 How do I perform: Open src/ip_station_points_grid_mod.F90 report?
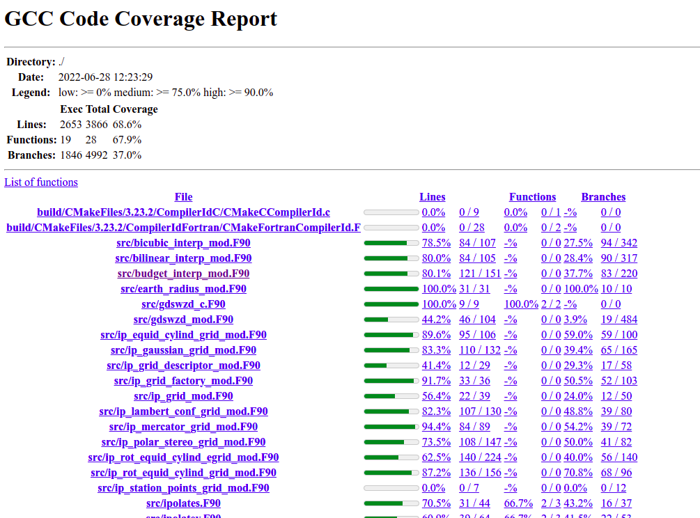(x=183, y=488)
